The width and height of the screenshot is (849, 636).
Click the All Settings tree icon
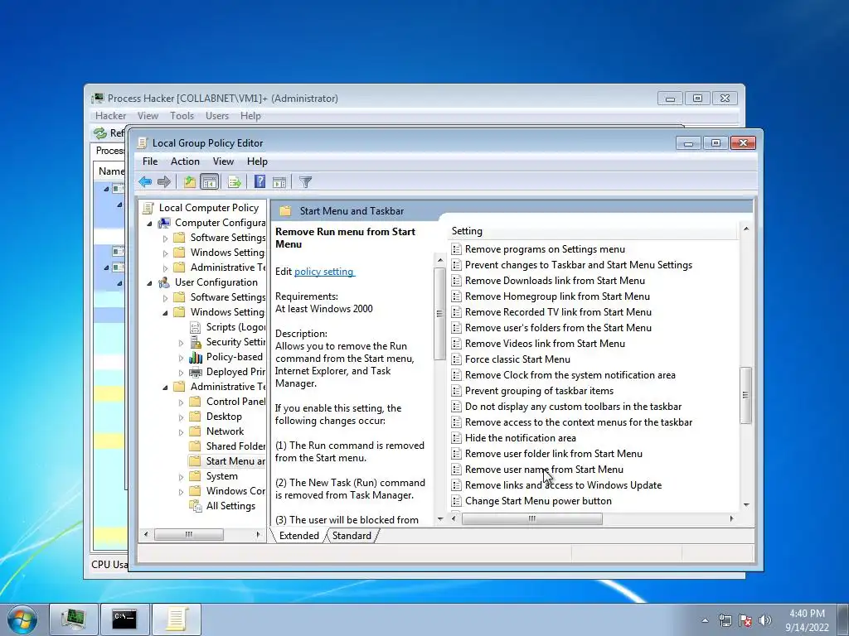coord(196,506)
